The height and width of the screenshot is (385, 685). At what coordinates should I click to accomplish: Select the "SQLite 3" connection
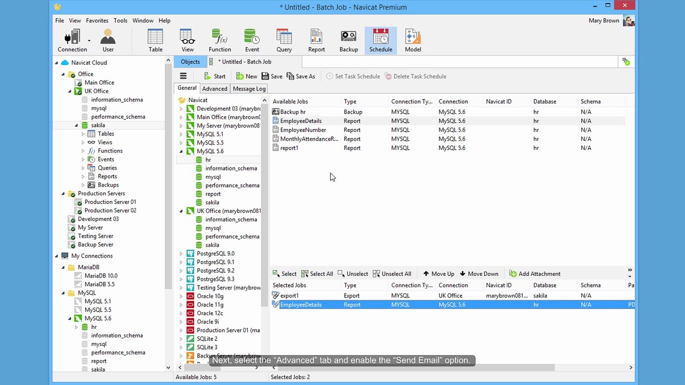[x=207, y=348]
